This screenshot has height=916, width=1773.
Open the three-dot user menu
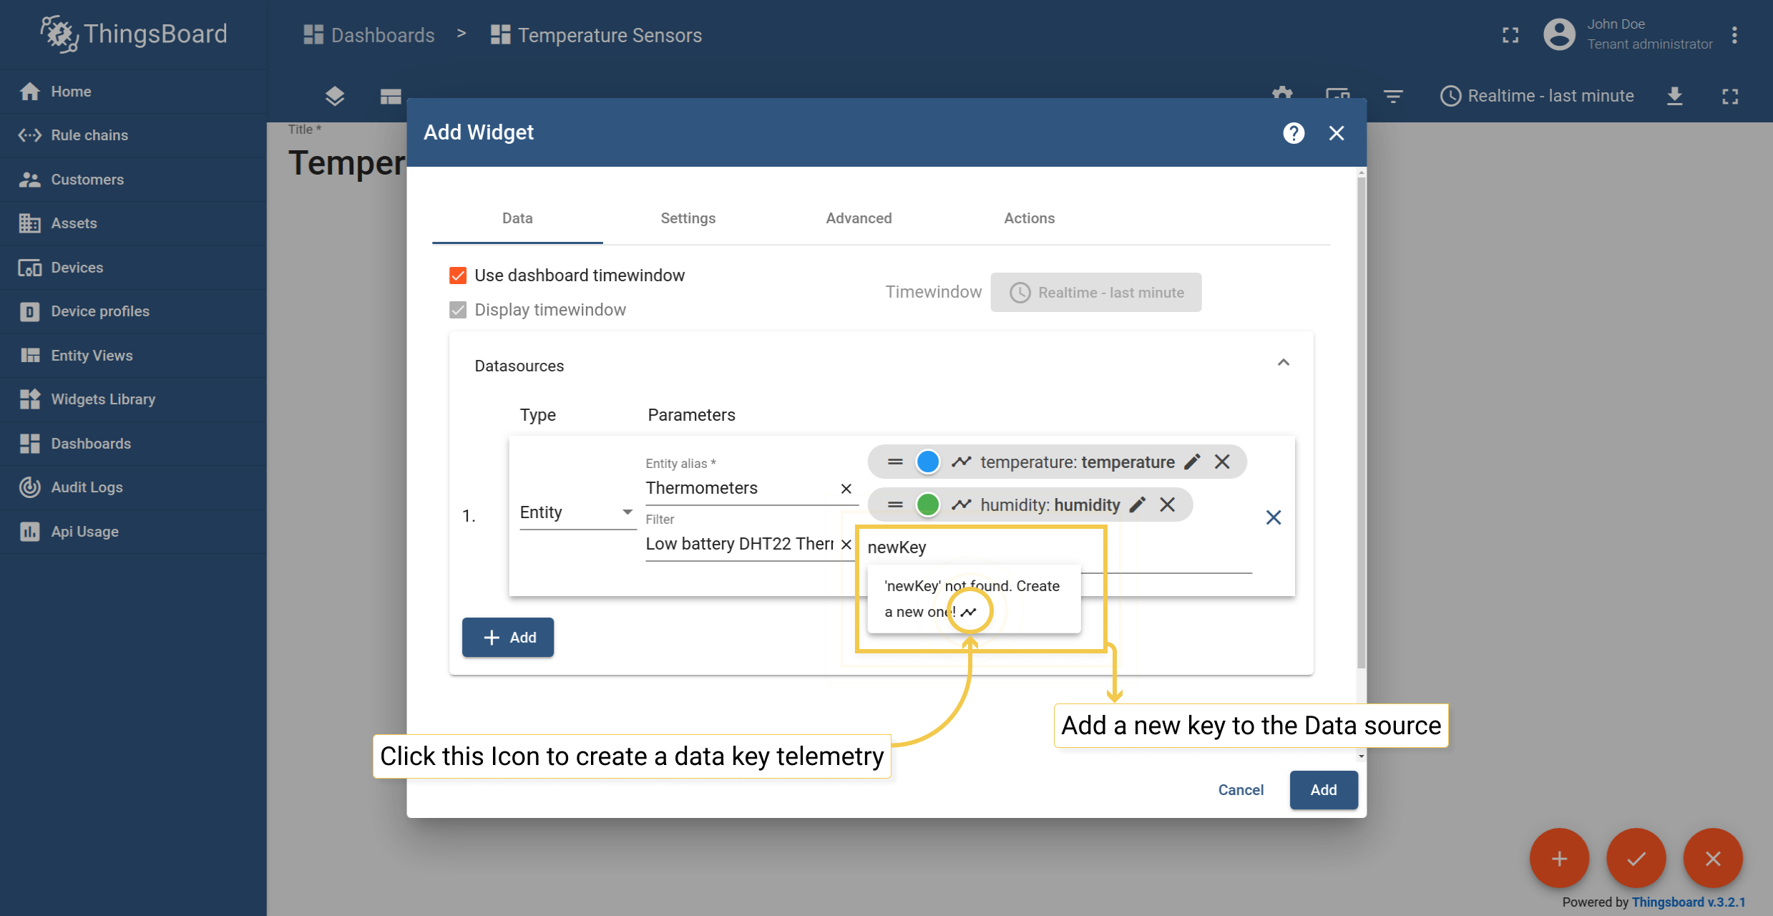click(x=1734, y=35)
